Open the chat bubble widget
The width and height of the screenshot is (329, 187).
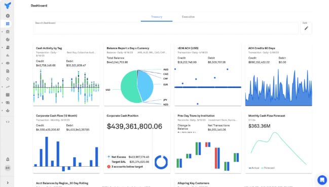(x=322, y=180)
